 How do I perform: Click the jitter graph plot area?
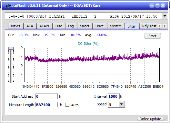(x=92, y=65)
